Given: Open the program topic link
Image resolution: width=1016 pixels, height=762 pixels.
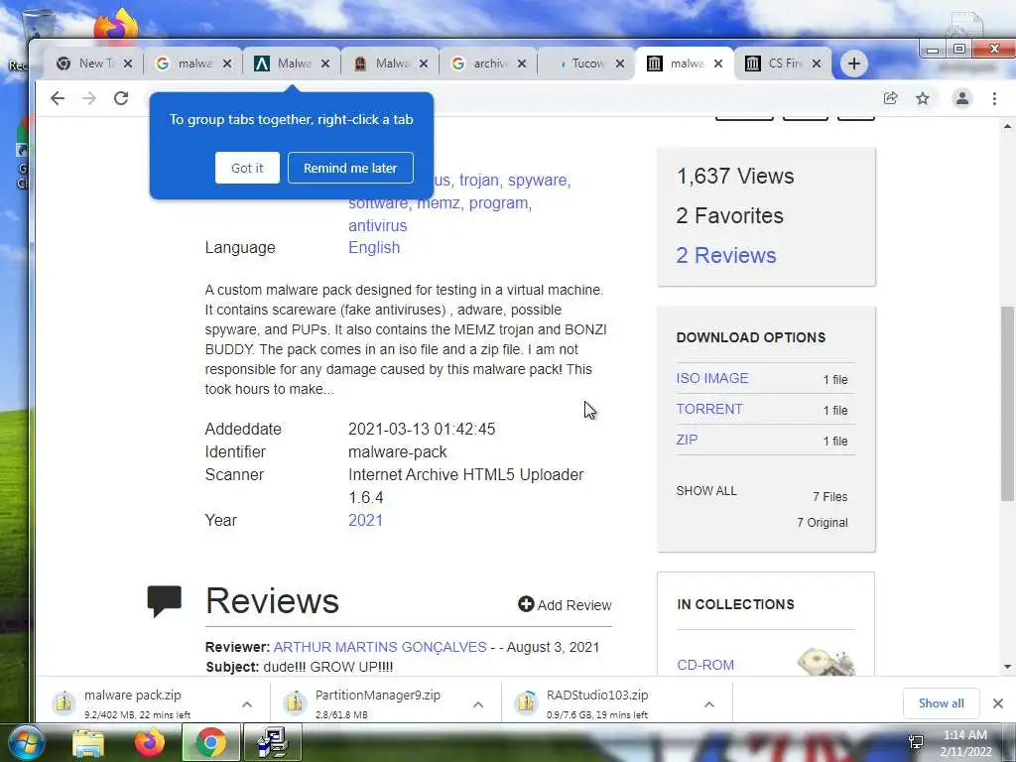Looking at the screenshot, I should pyautogui.click(x=500, y=202).
